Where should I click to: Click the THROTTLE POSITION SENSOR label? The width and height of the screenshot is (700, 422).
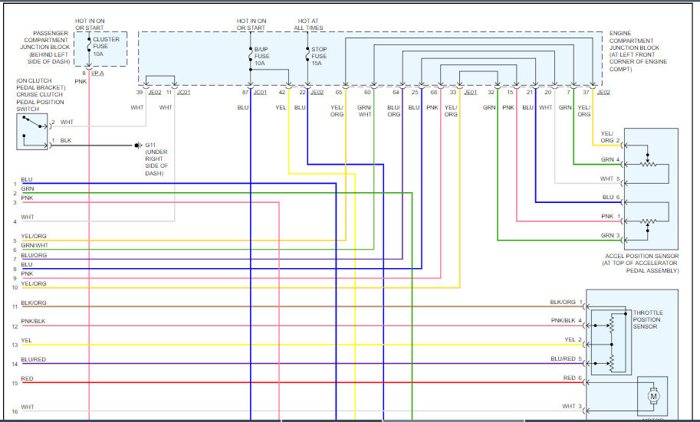[x=648, y=319]
